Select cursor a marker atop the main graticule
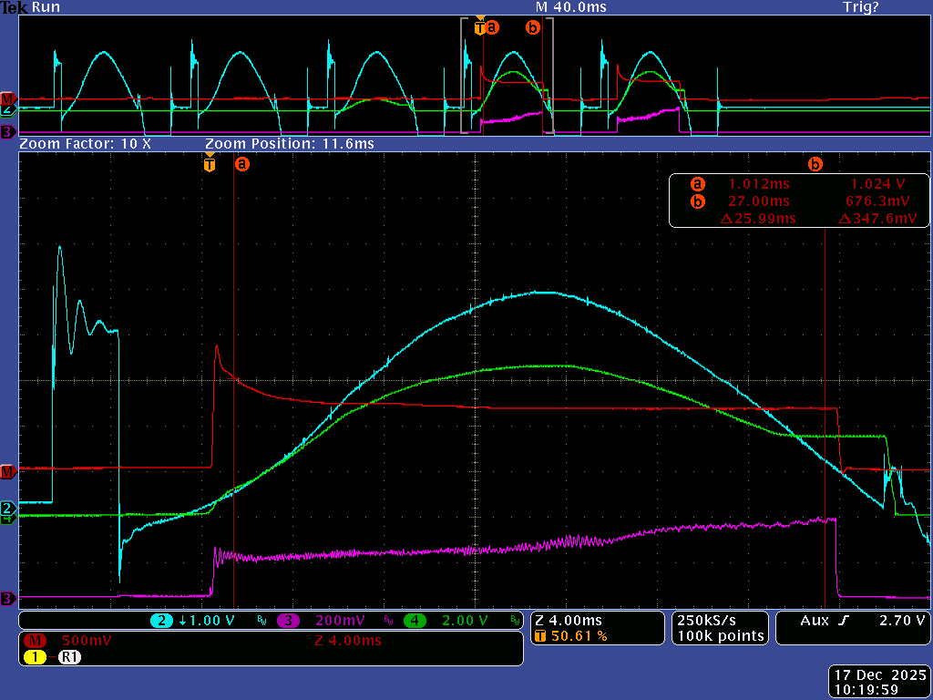Viewport: 933px width, 700px height. (x=241, y=165)
